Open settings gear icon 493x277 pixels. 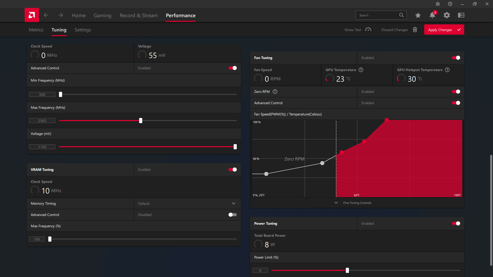click(447, 15)
